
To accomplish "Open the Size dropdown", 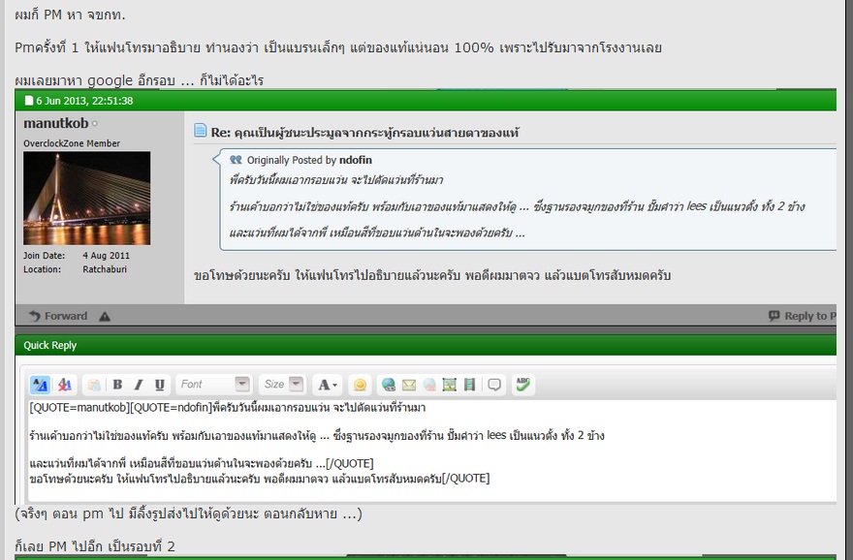I will coord(282,385).
